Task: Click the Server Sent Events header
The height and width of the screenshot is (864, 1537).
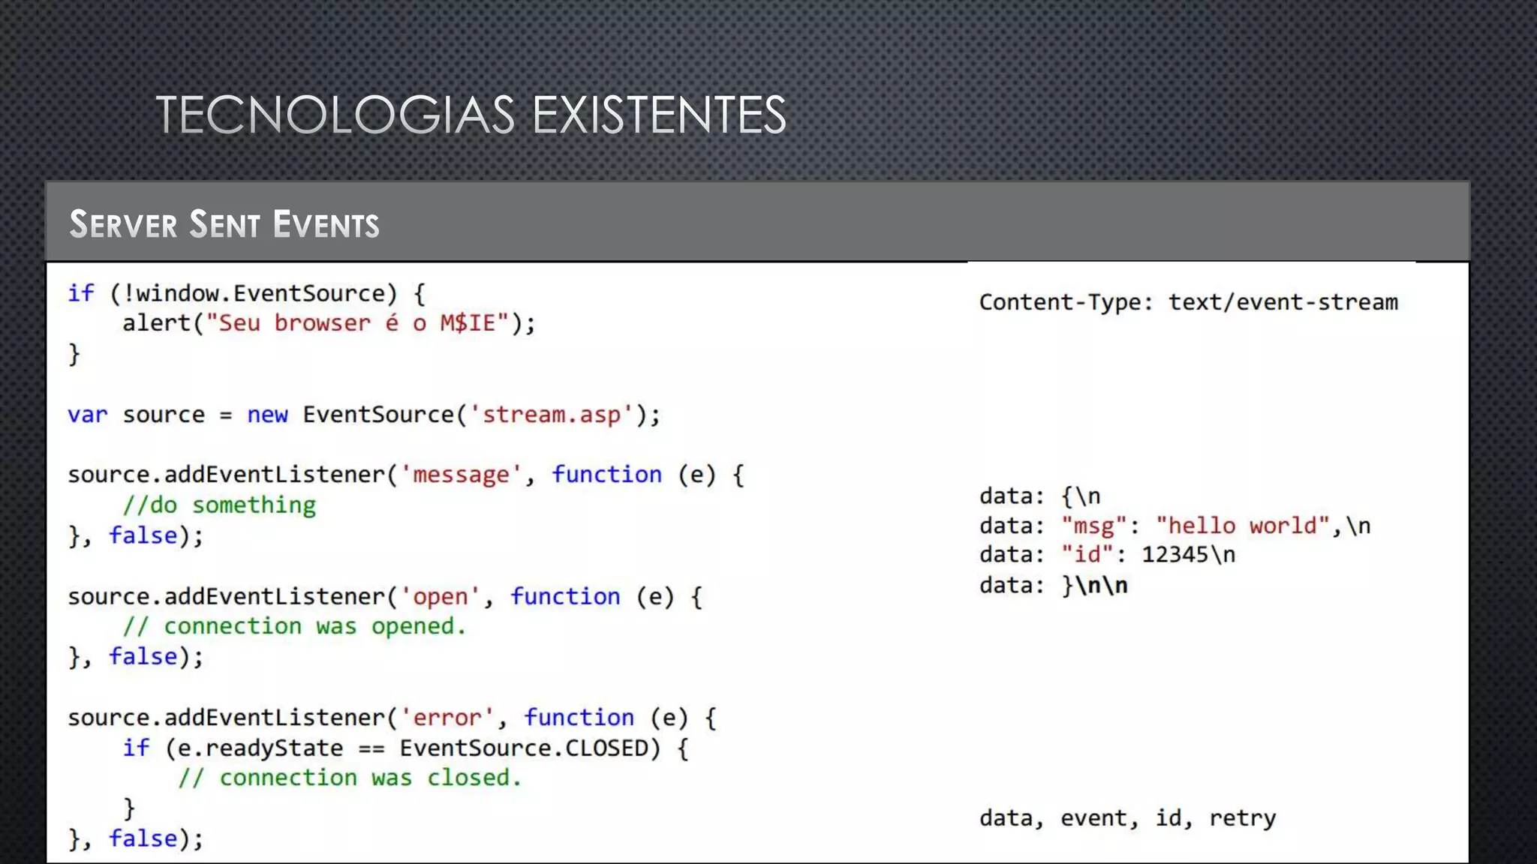Action: point(224,224)
